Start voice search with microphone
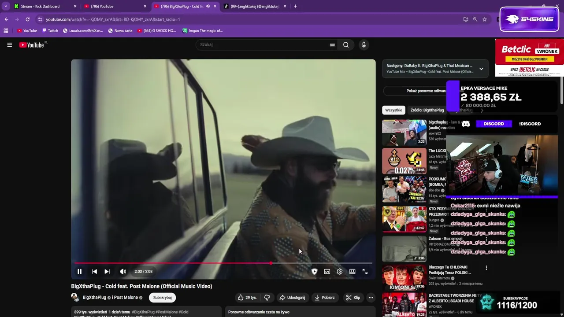564x317 pixels. click(364, 44)
